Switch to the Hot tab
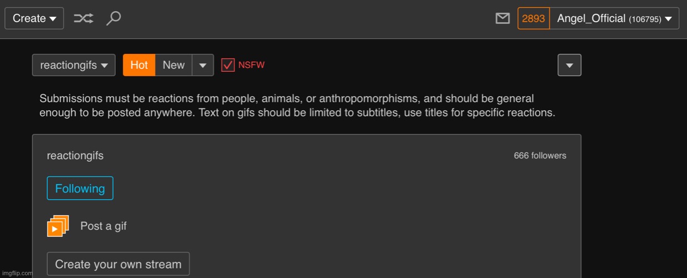 (139, 65)
